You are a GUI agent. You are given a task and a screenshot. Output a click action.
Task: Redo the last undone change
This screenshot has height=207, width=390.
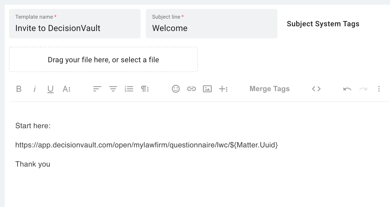(363, 89)
